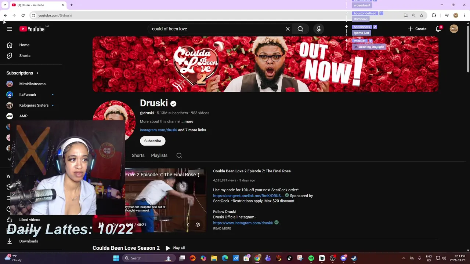Open the ENG US language switcher
The width and height of the screenshot is (470, 264).
click(429, 258)
